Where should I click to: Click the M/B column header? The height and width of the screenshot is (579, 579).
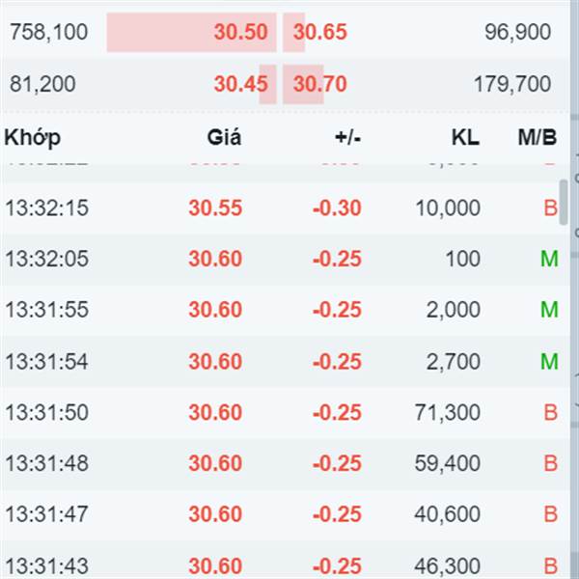click(x=538, y=138)
